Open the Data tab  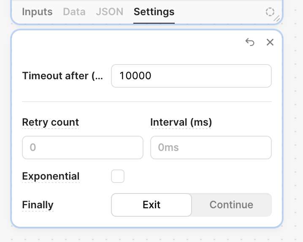coord(74,12)
